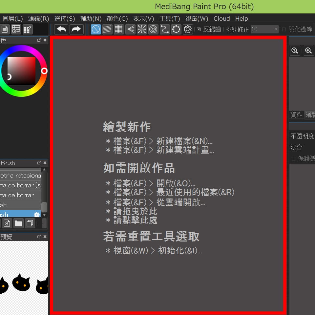
Task: Undock the color panel with its float icon
Action: point(39,40)
